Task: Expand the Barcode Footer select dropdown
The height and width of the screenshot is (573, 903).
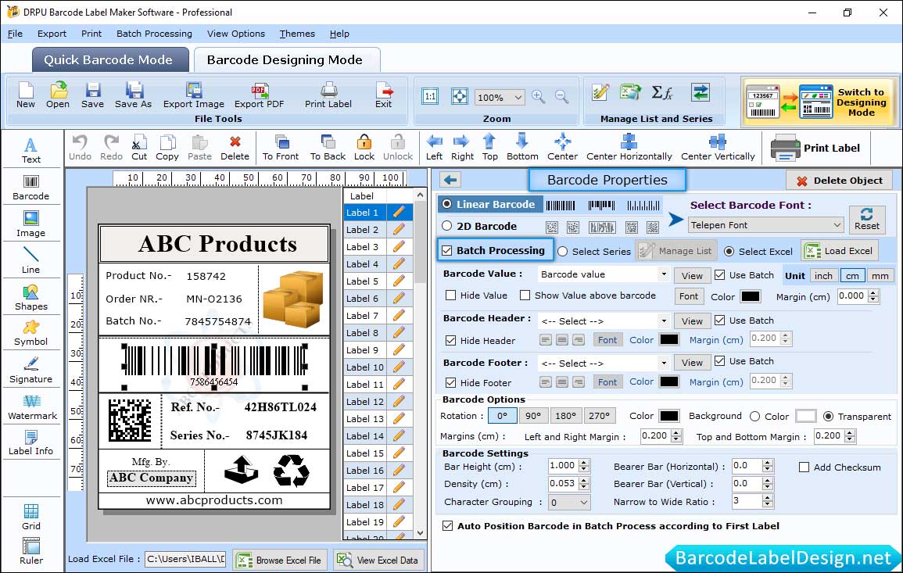Action: click(664, 363)
